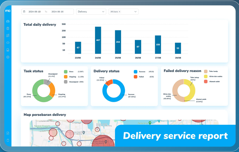Toggle the orange Ongoing legend swatch
Screen dimensions: 239x152
point(66,77)
